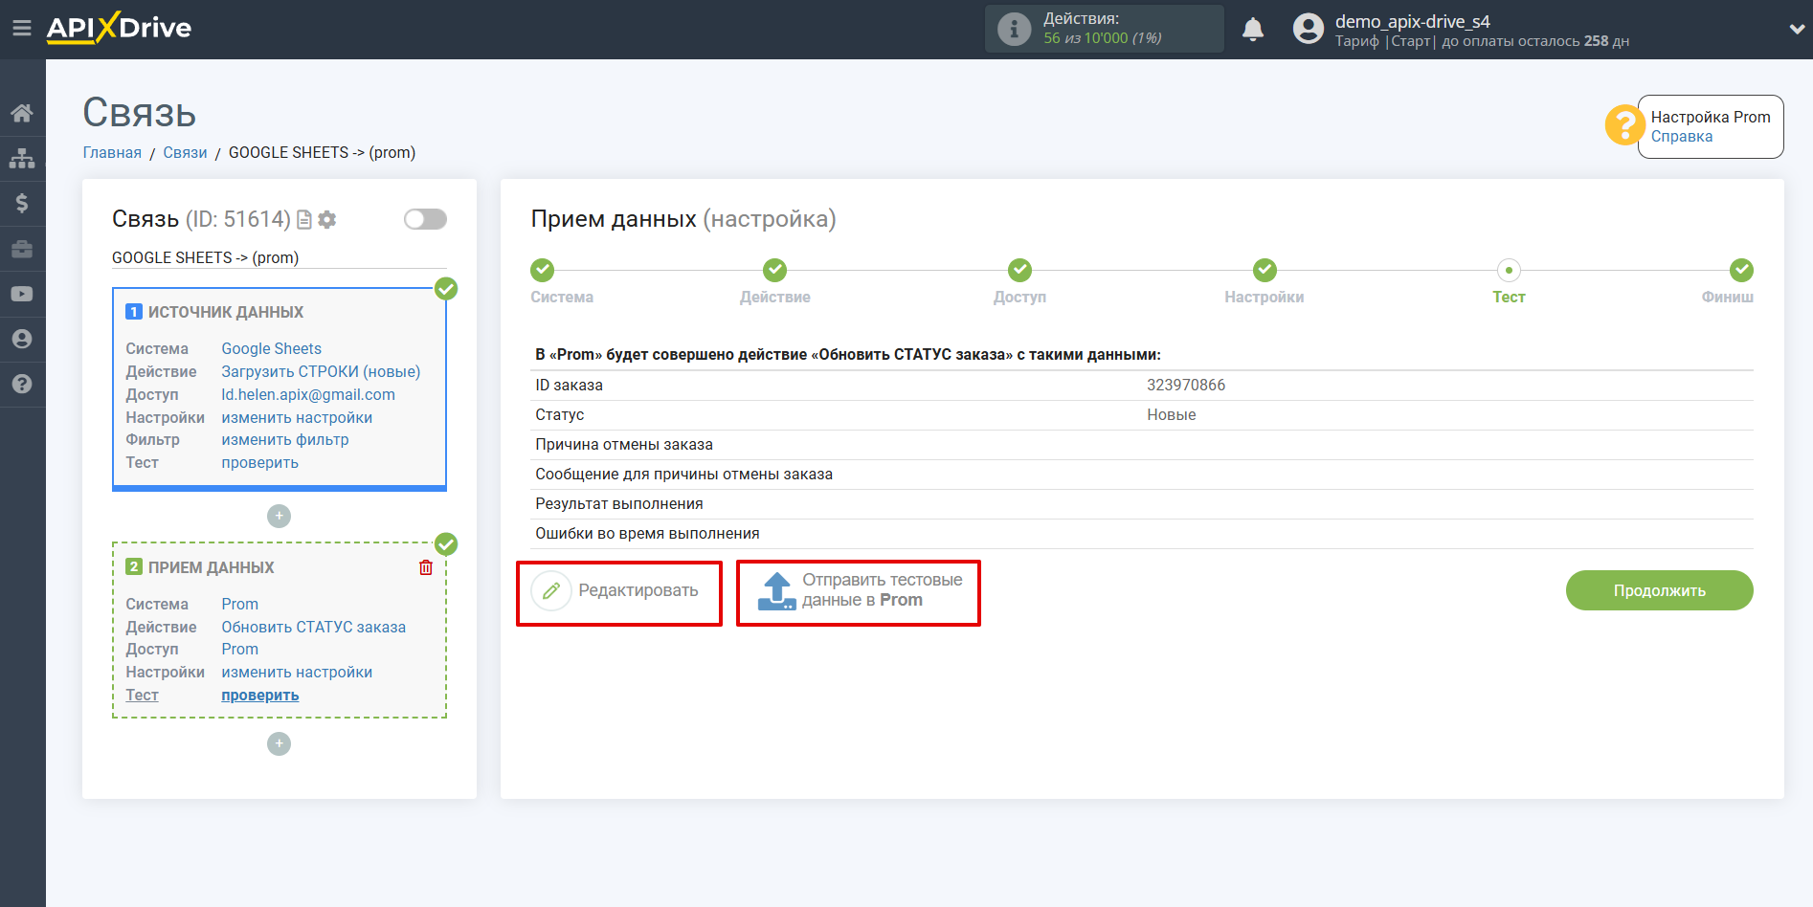This screenshot has width=1813, height=907.
Task: Add step between source and receiver blocks
Action: 279,516
